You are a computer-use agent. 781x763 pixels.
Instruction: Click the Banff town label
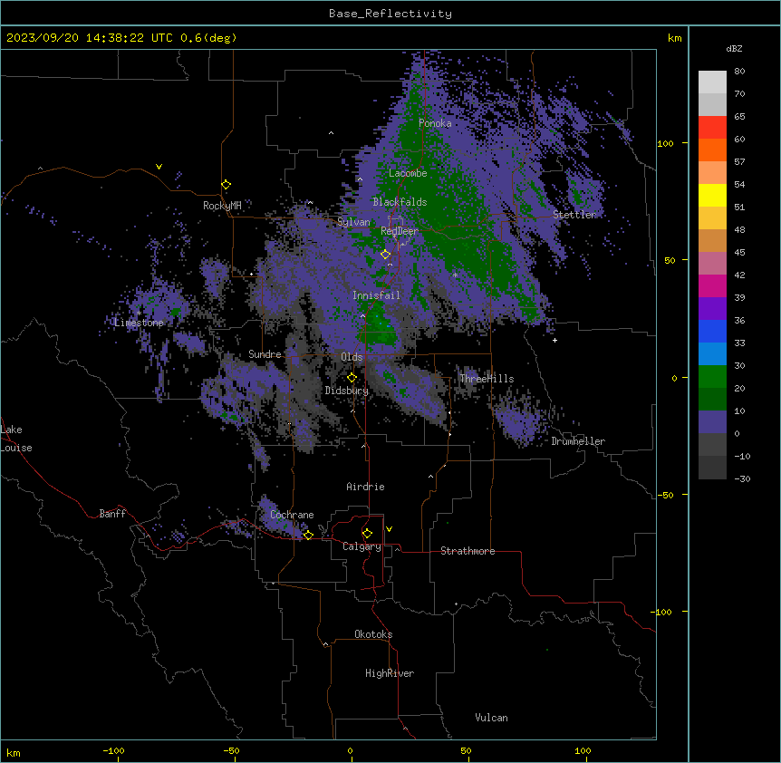(112, 514)
